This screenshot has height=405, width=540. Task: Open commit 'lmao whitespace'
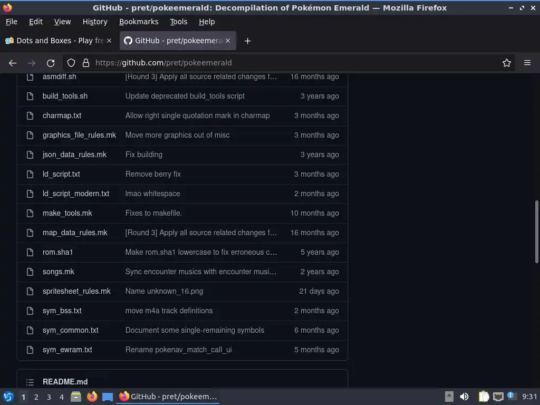coord(152,194)
